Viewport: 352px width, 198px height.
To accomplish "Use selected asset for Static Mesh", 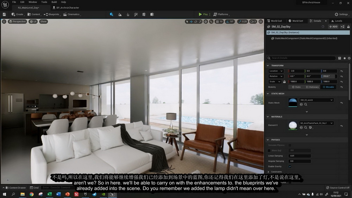I will [x=301, y=104].
